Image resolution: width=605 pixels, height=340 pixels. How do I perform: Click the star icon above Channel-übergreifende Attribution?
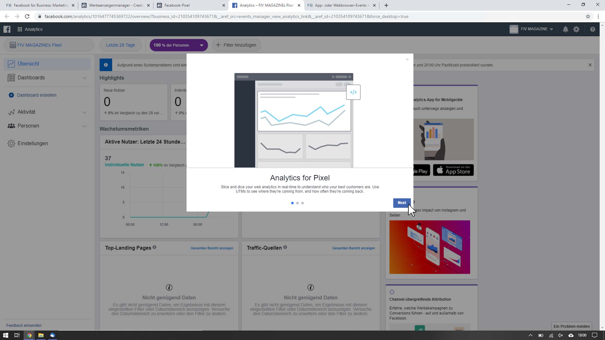click(392, 292)
